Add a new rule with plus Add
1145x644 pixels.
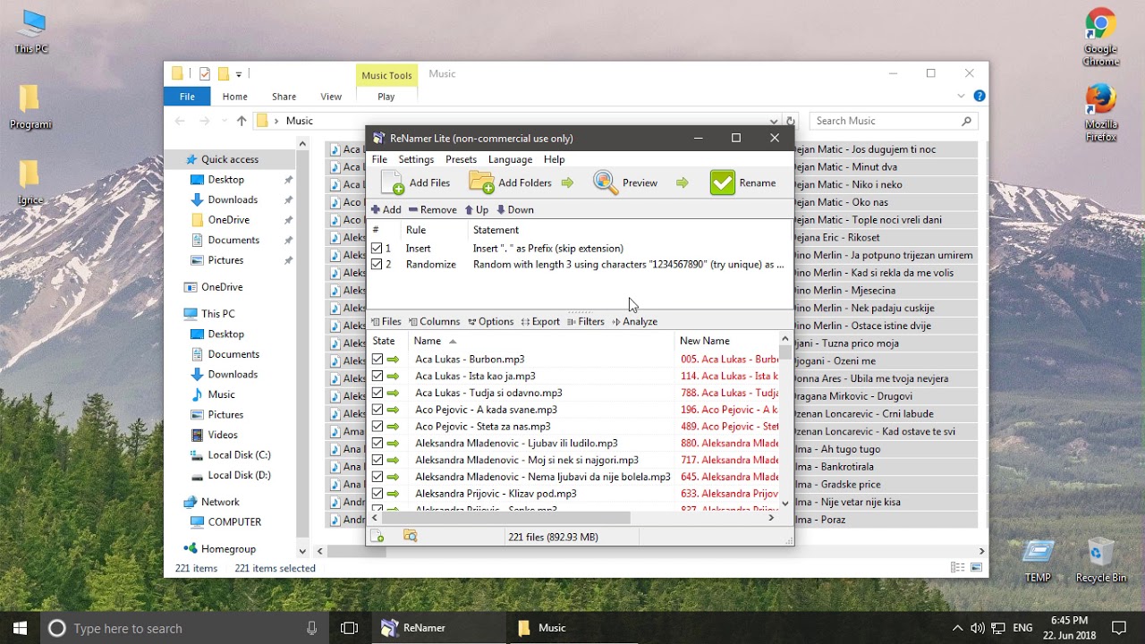(386, 209)
